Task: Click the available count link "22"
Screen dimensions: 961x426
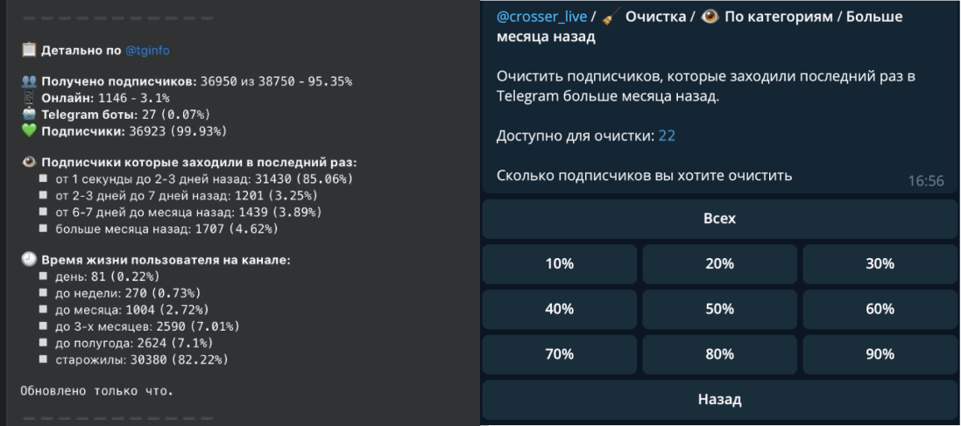Action: (667, 136)
